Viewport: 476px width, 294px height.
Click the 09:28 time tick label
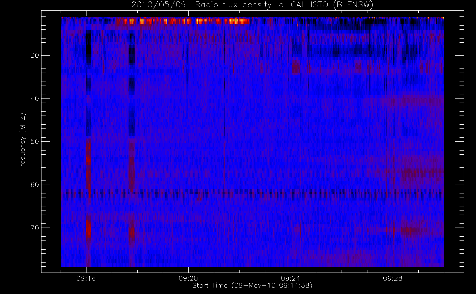pos(392,278)
